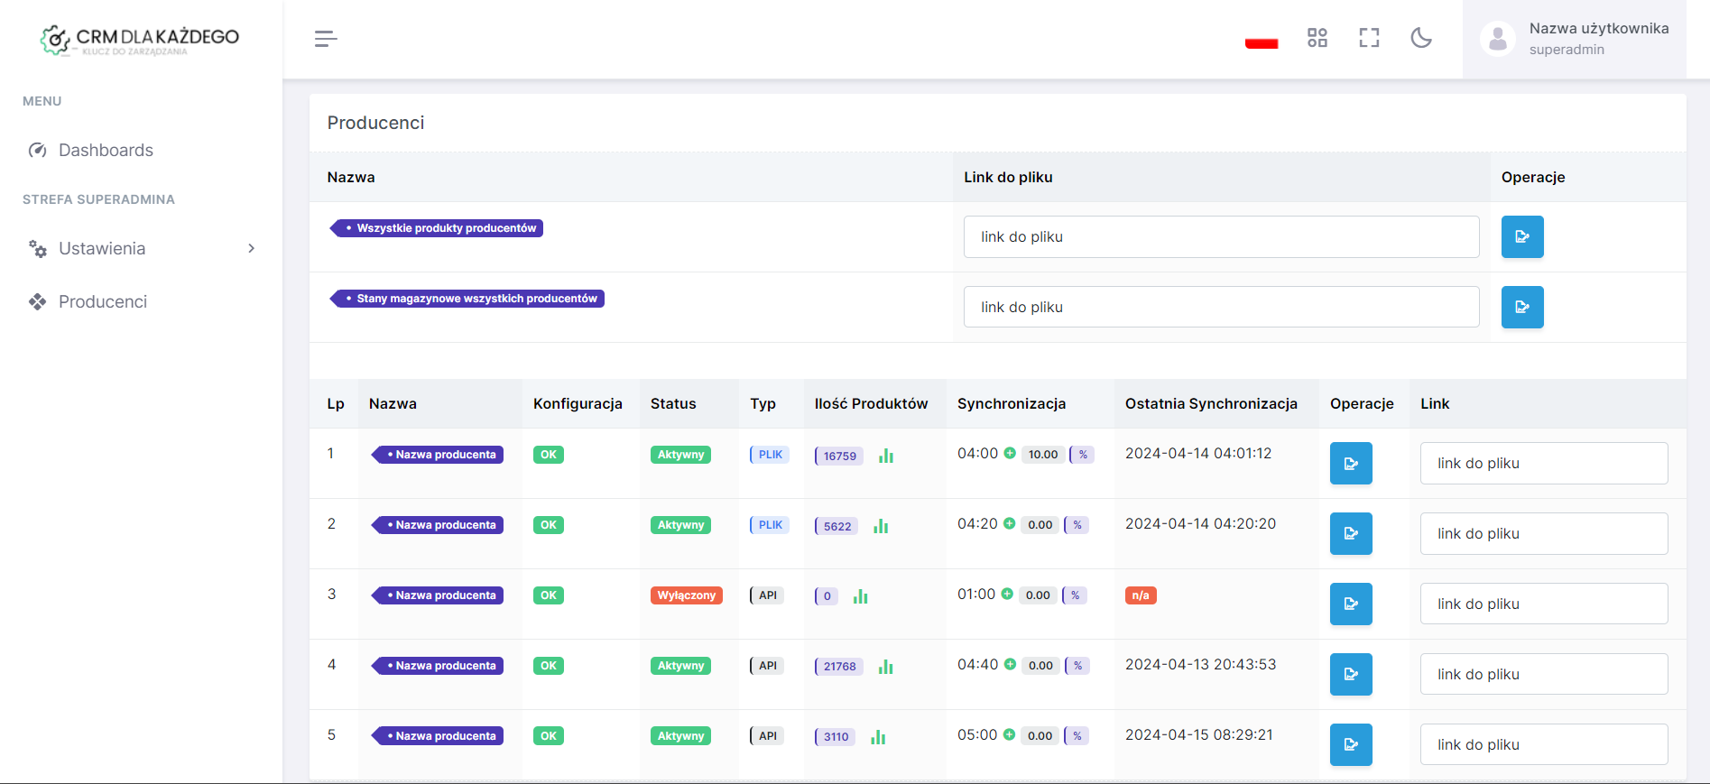Click the bar chart icon next to 21768

click(885, 668)
